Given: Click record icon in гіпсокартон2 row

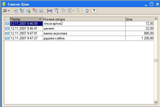Looking at the screenshot, I should click(7, 24).
